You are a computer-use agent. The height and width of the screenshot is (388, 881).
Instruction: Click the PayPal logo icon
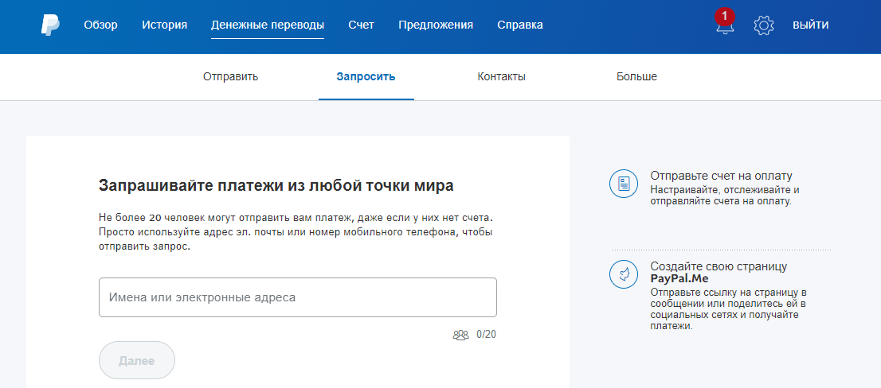(50, 25)
